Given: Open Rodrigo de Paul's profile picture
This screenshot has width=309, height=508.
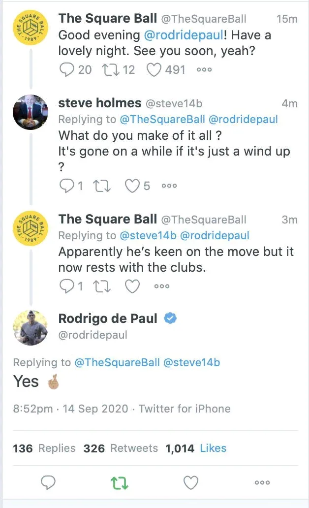Looking at the screenshot, I should (x=31, y=327).
